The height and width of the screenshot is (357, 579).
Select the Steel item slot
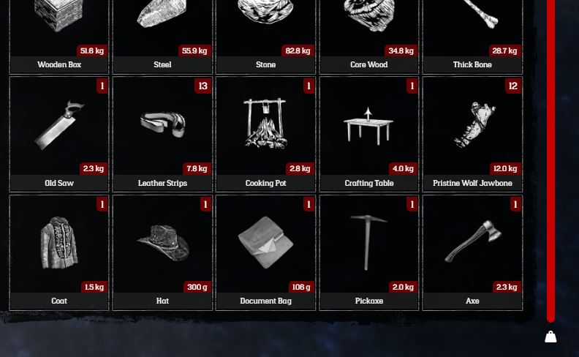(x=162, y=37)
